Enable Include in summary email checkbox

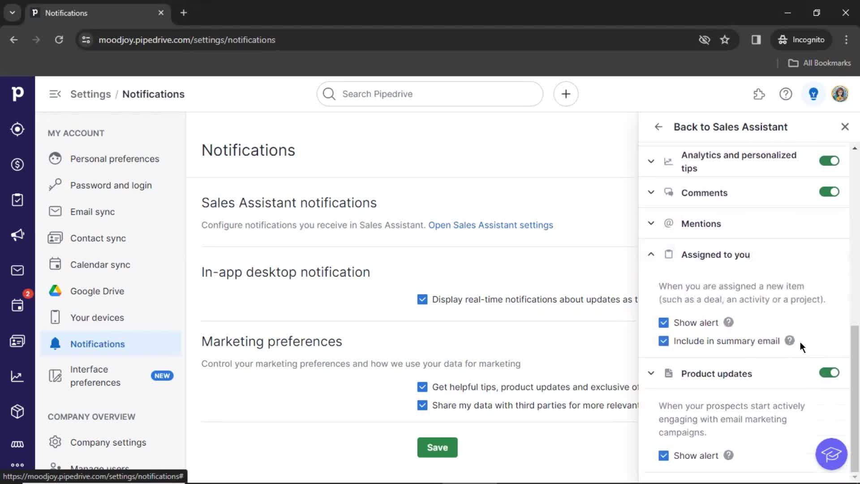click(663, 341)
